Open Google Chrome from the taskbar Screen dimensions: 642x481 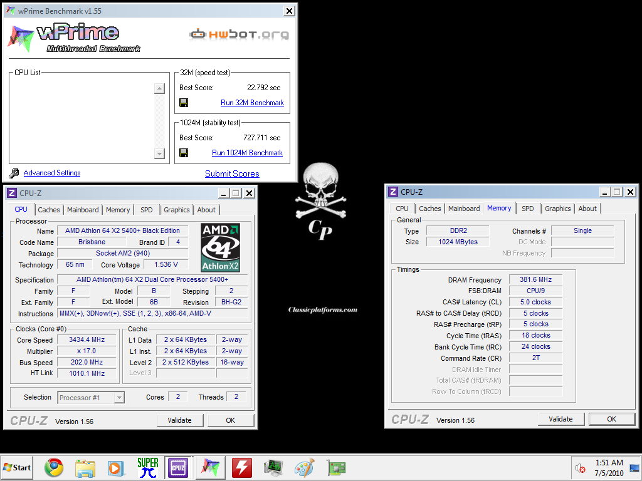tap(54, 468)
